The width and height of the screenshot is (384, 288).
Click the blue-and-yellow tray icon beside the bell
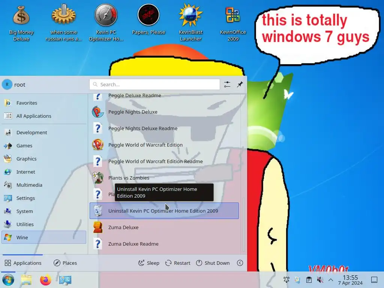point(297,280)
